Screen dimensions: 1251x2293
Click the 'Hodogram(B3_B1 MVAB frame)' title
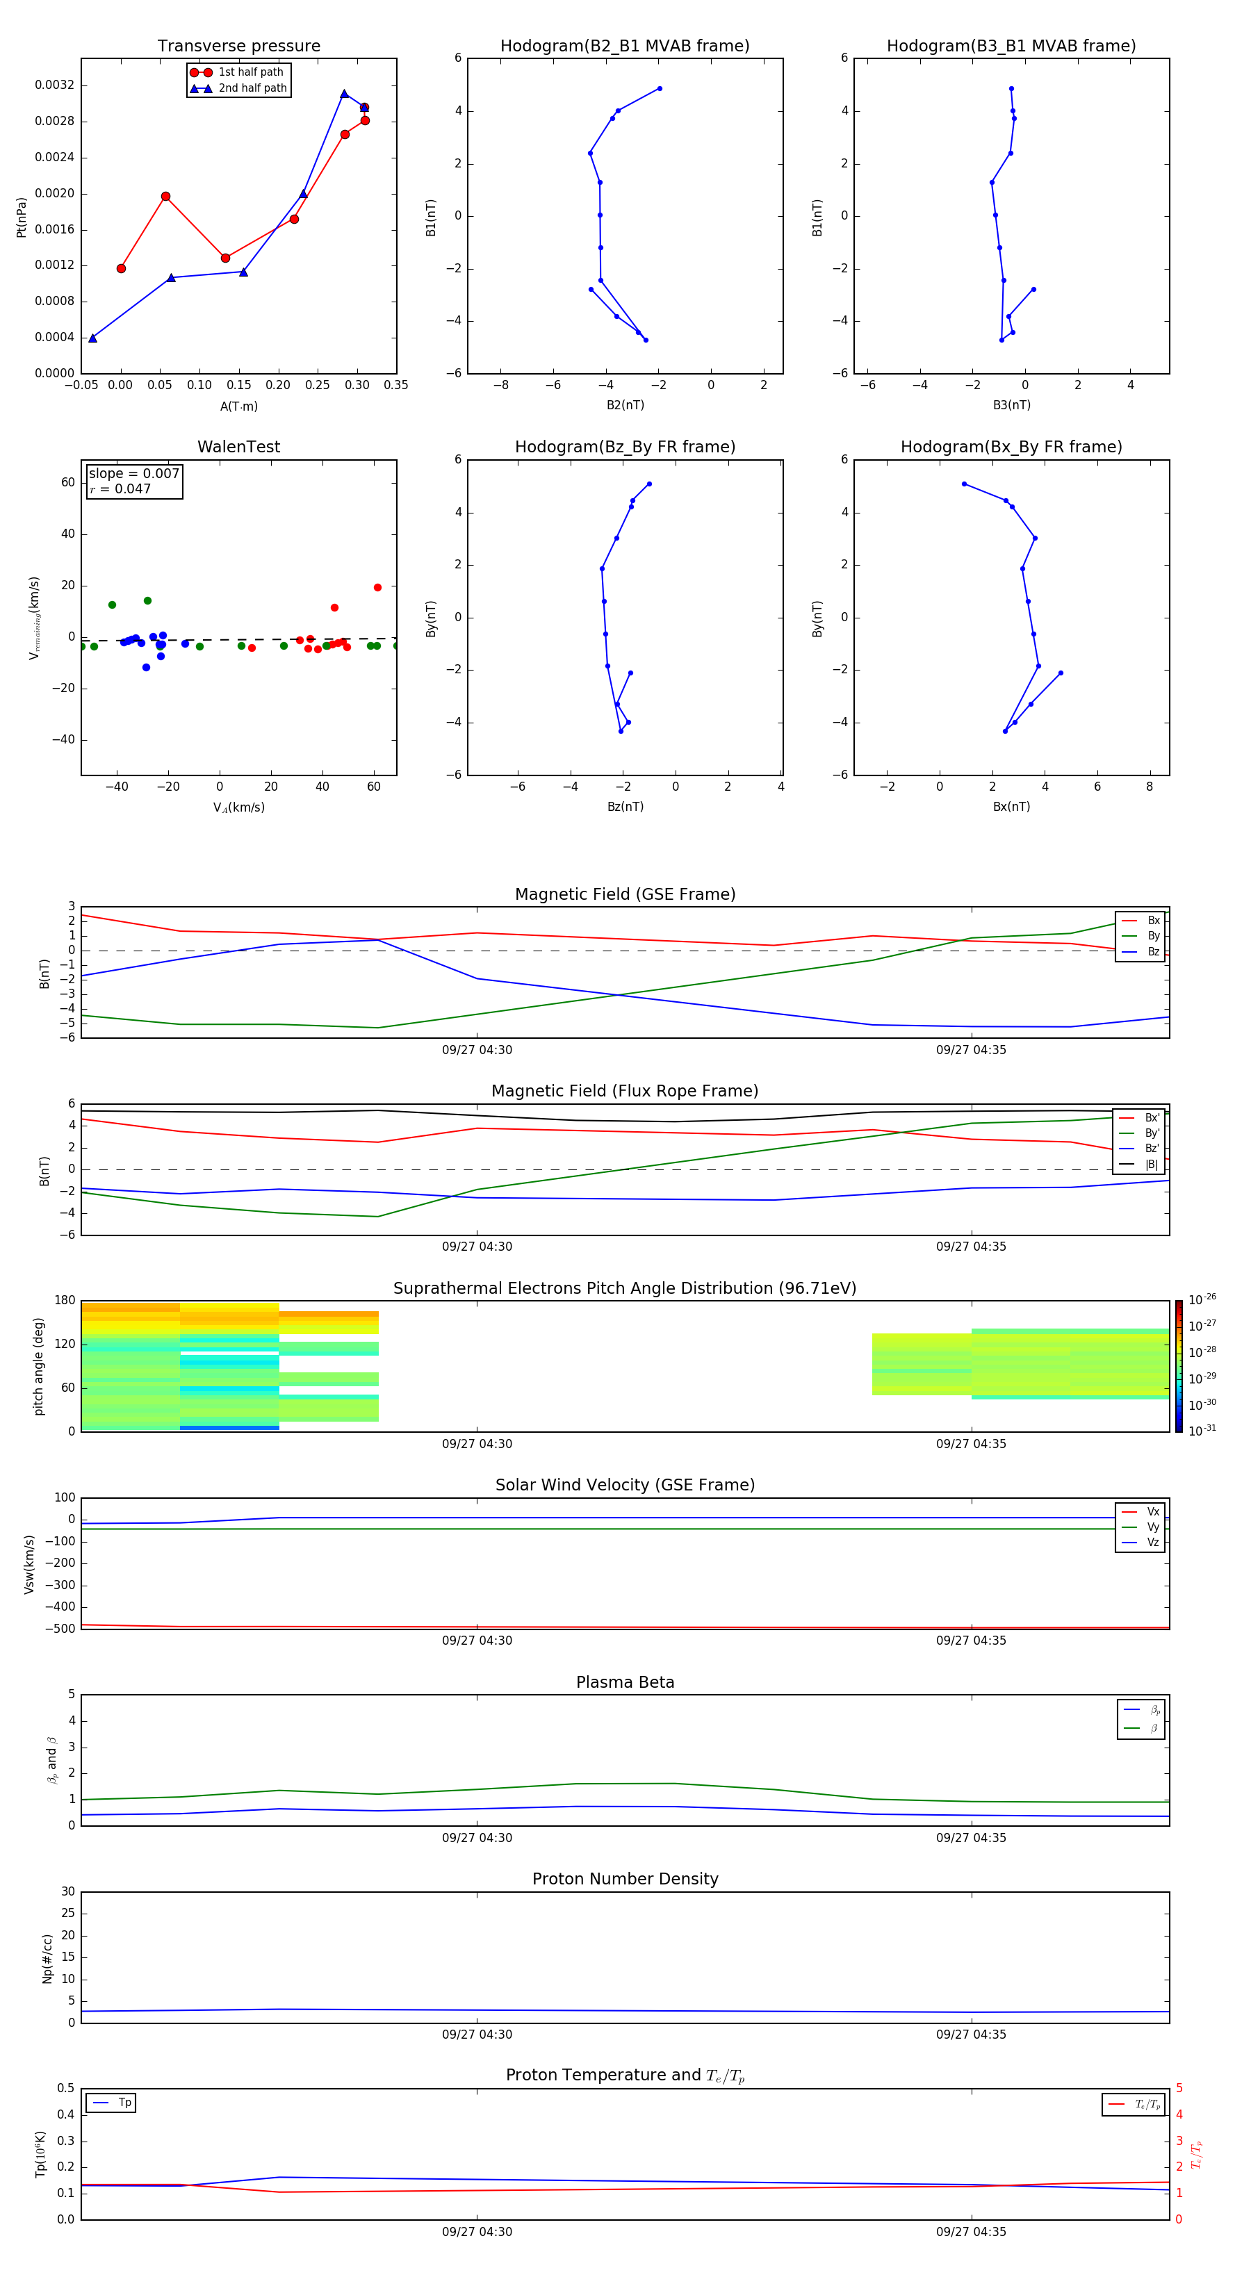click(x=1011, y=47)
